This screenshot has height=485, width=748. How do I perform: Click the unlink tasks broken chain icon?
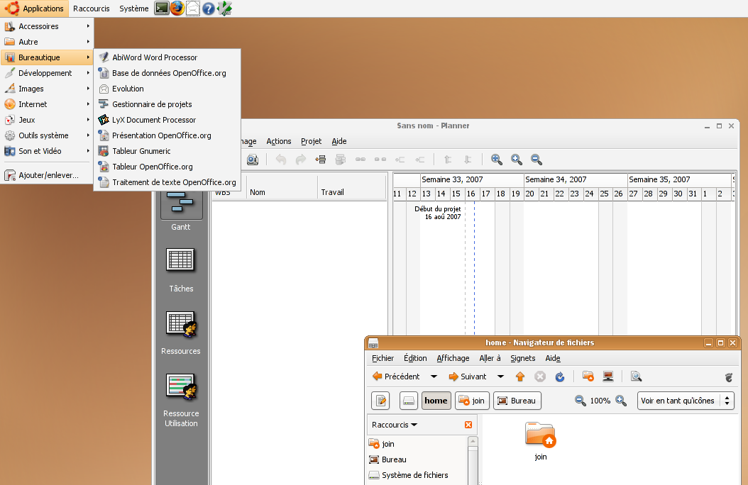tap(380, 160)
